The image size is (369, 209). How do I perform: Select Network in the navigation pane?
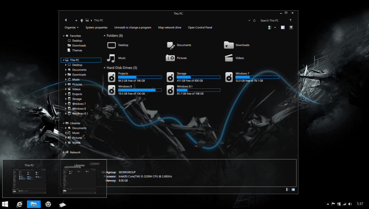[x=75, y=152]
